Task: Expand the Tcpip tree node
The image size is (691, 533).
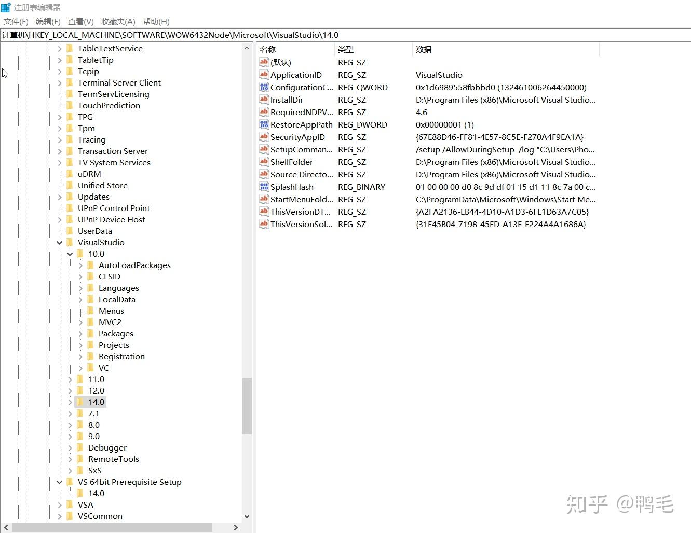Action: (x=60, y=71)
